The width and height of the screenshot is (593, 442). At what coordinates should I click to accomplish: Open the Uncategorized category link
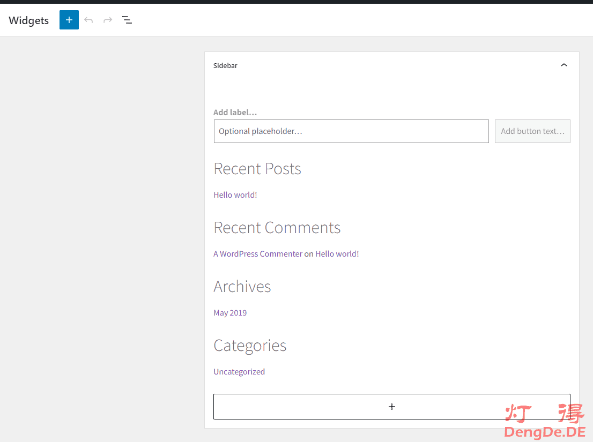(239, 372)
